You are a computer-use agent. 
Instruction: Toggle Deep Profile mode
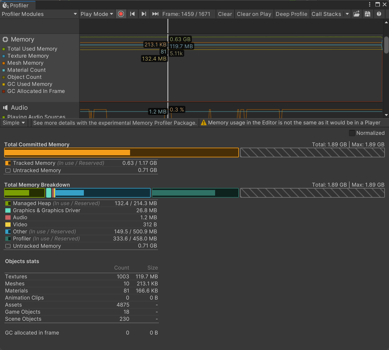pos(291,14)
